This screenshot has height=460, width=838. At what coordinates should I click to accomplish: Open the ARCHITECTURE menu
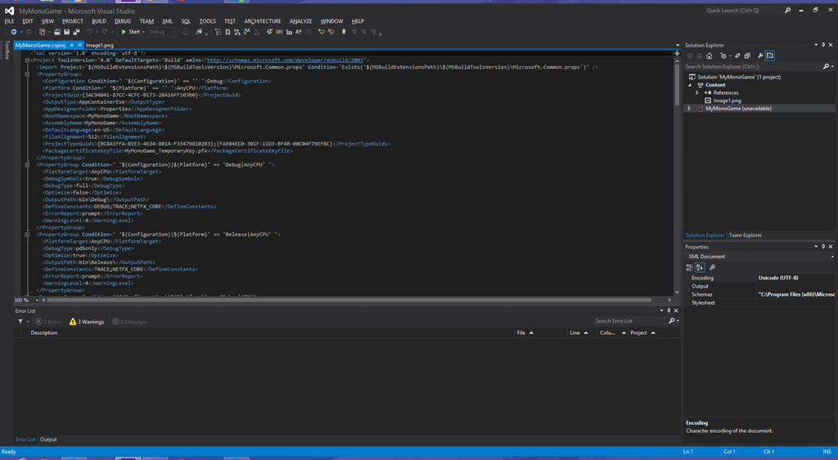coord(263,21)
